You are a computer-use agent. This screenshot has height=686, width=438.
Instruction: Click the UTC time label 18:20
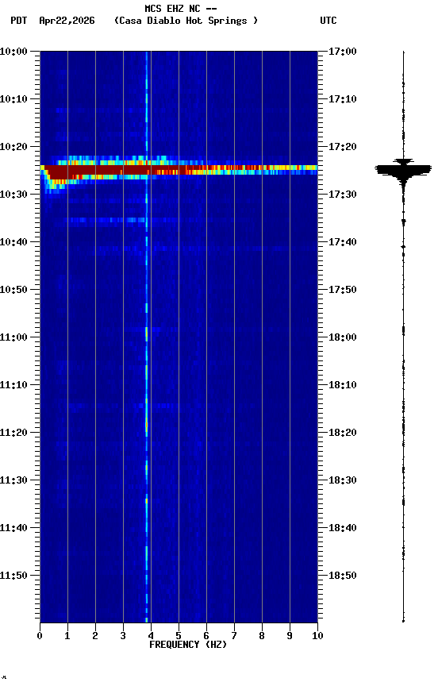click(x=343, y=434)
